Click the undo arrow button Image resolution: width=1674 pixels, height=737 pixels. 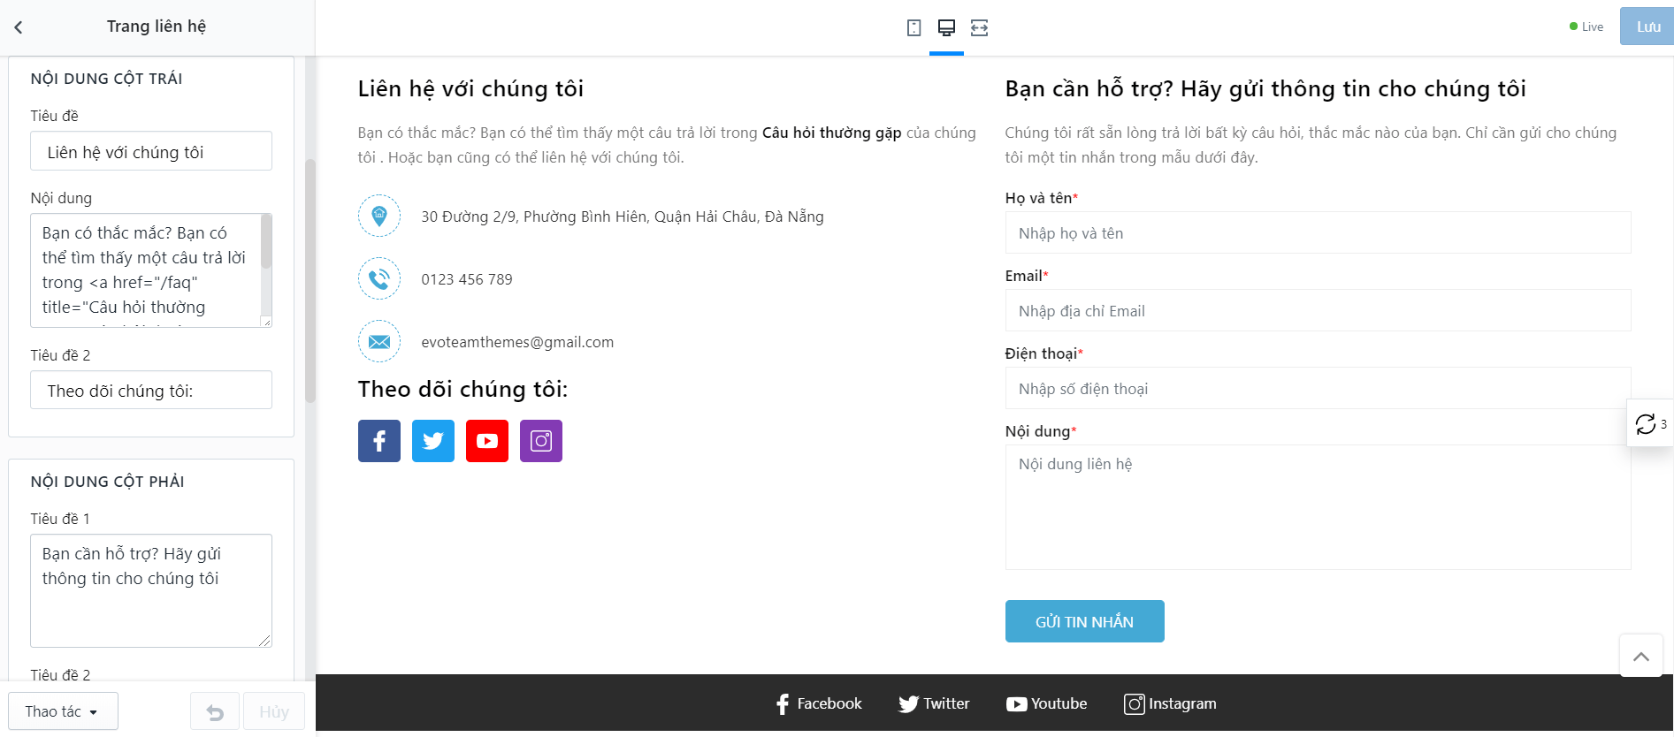215,712
